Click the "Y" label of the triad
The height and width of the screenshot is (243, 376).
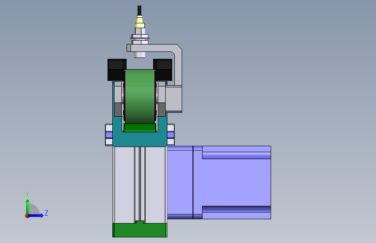(27, 194)
